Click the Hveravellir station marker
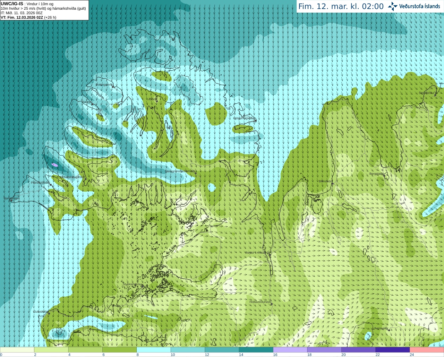 (x=389, y=330)
